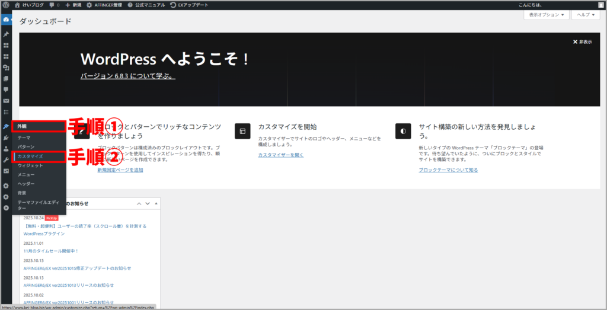Open Plugins via the sidebar plug icon
The height and width of the screenshot is (310, 607).
point(6,138)
